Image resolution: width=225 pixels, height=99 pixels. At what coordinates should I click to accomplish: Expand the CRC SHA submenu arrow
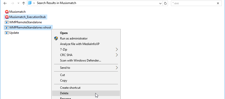coord(117,55)
